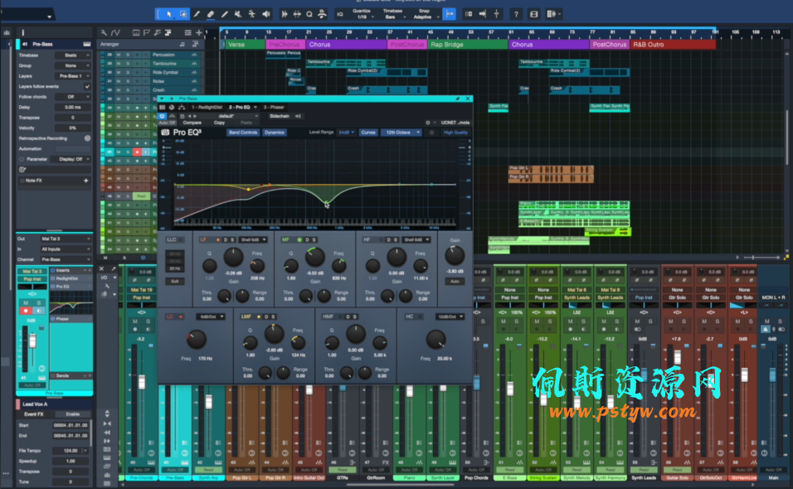This screenshot has height=489, width=793.
Task: Click the Auto gain button
Action: click(x=455, y=281)
